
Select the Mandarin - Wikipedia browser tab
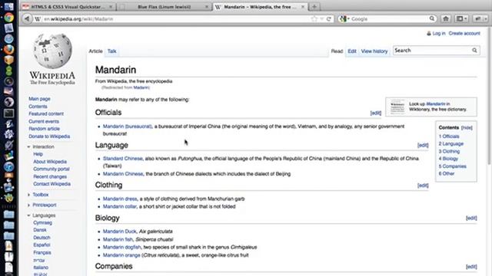(260, 7)
